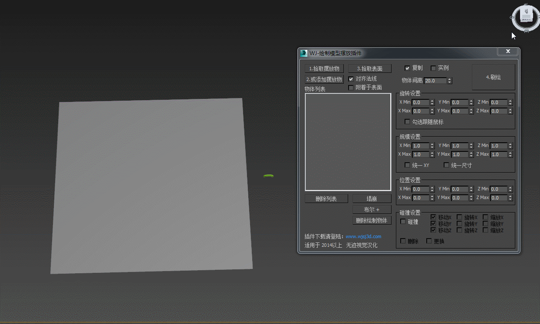
Task: Click the scale Z Max spinner arrows
Action: (x=510, y=154)
